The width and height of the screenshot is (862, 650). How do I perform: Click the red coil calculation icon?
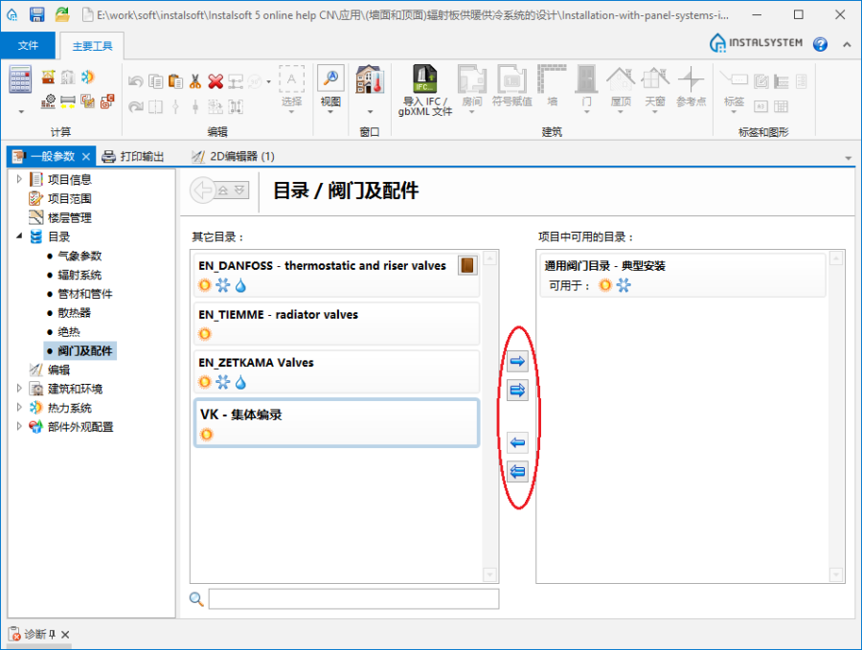tap(107, 101)
